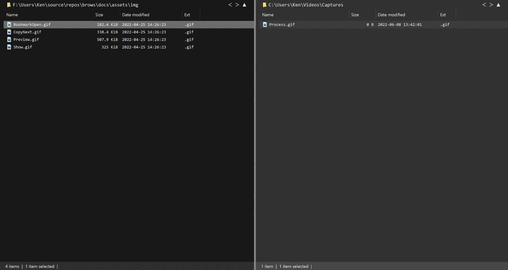The image size is (508, 270).
Task: Click the 2022-06-08 13:42:01 date cell
Action: tap(400, 25)
